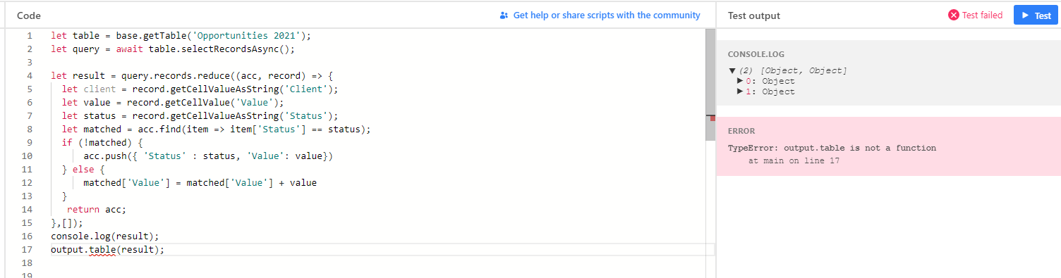The image size is (1061, 278).
Task: Click the play icon inside the Test button
Action: pos(1025,15)
